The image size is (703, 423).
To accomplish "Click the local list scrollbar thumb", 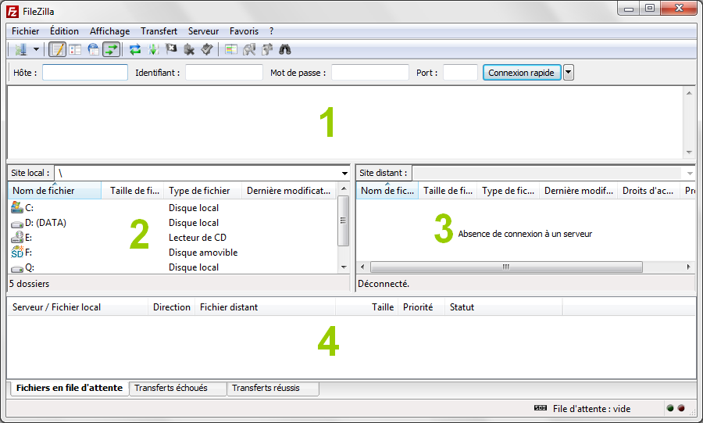I will point(344,220).
